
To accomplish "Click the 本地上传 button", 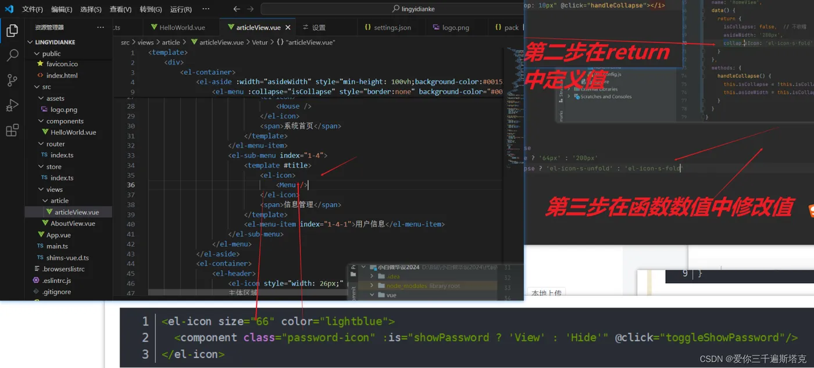I will (546, 294).
